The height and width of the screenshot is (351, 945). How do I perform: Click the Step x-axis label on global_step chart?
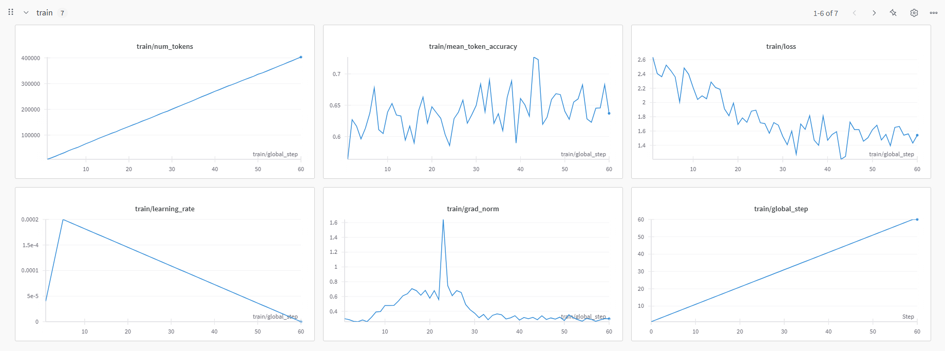coord(908,317)
